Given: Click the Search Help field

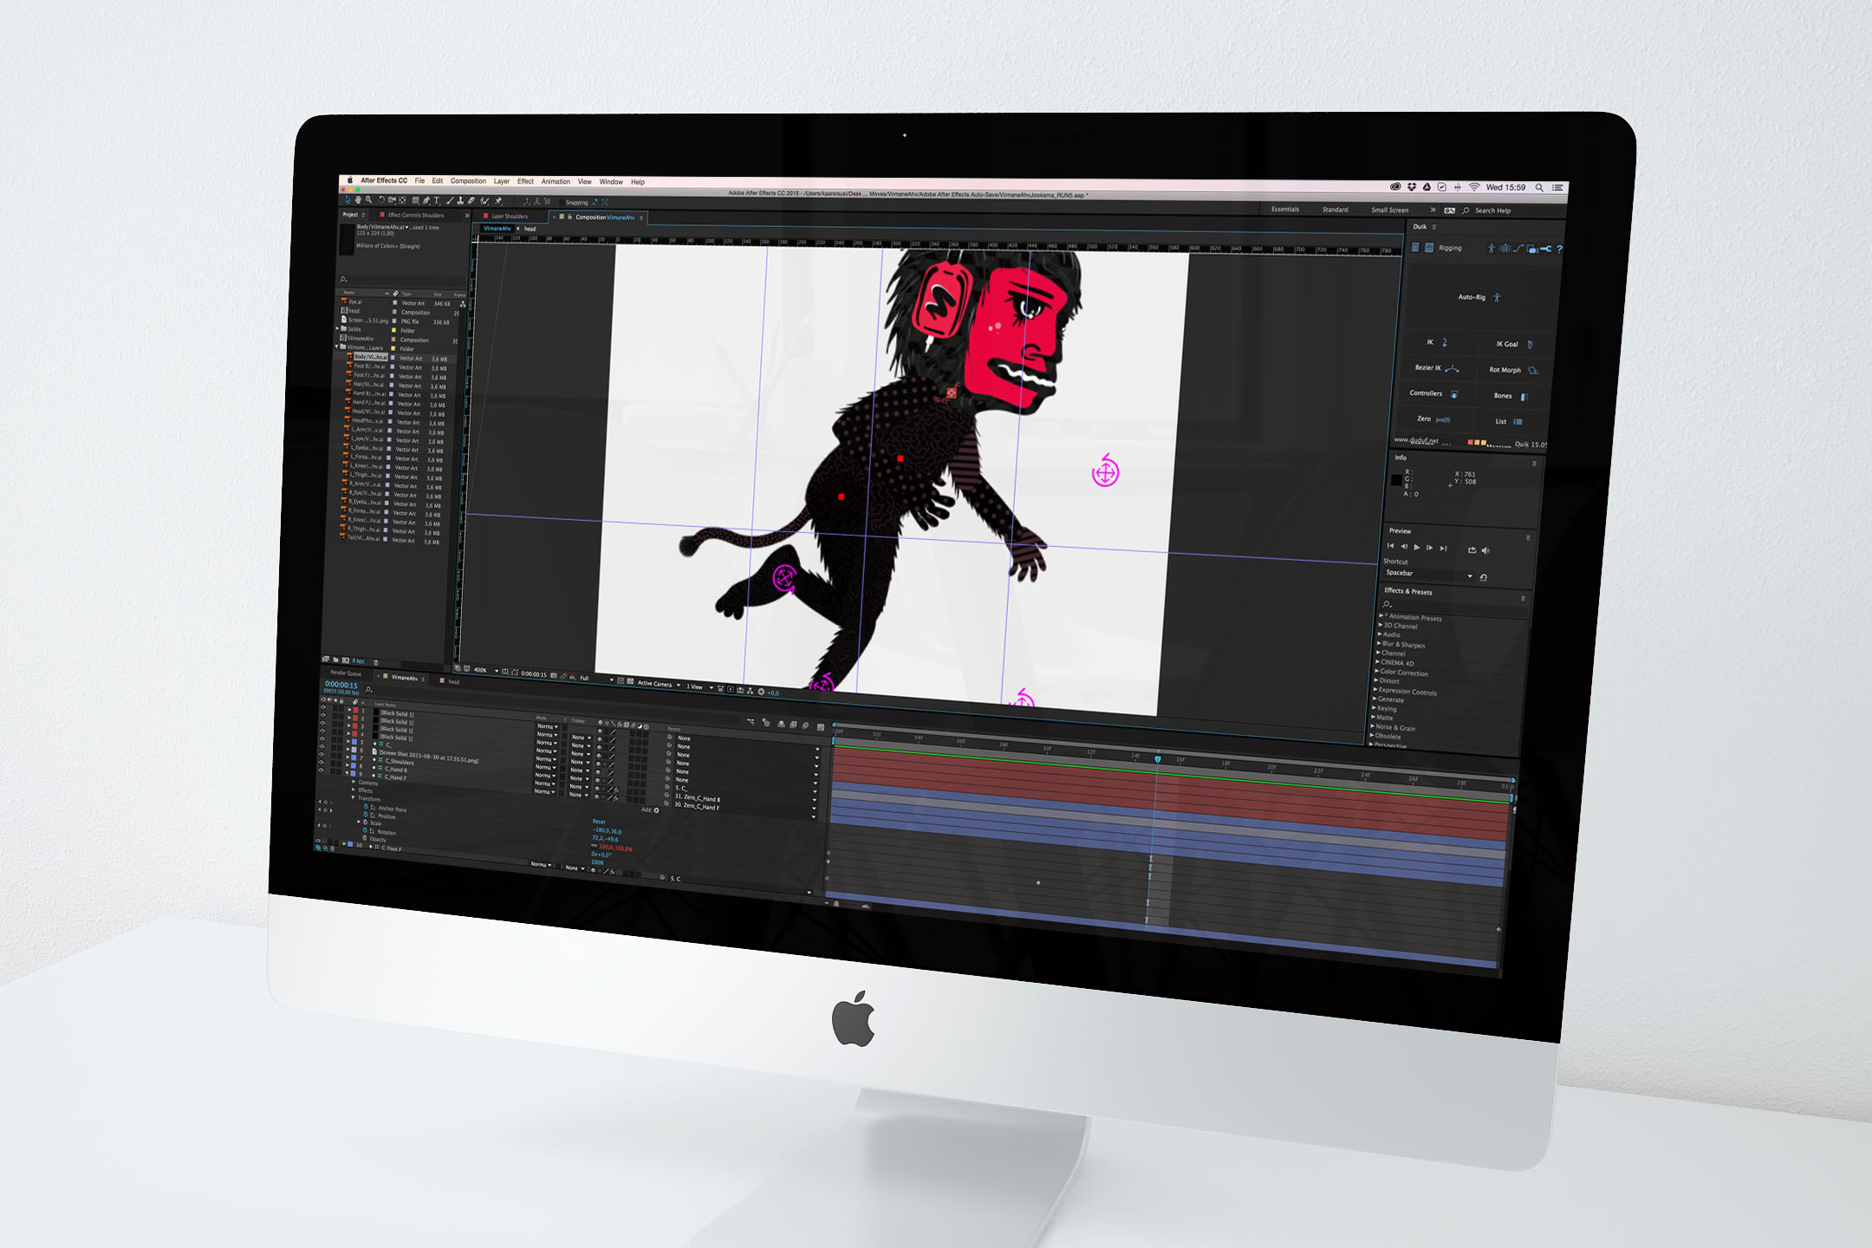Looking at the screenshot, I should coord(1492,211).
